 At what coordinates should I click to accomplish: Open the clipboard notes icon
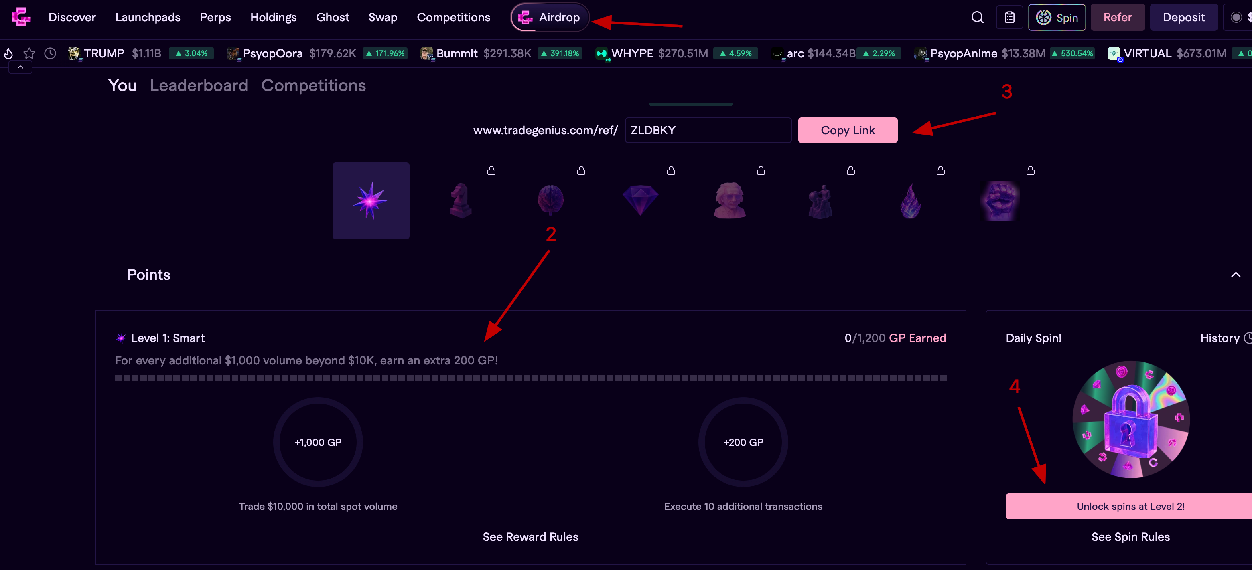[x=1009, y=18]
